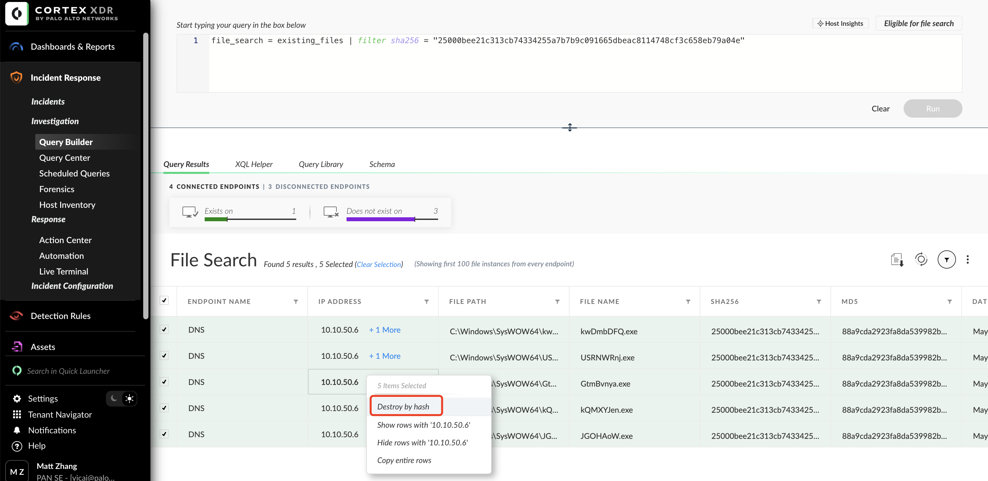Open IP Address column filter
Screen dimensions: 988x481
click(x=427, y=302)
